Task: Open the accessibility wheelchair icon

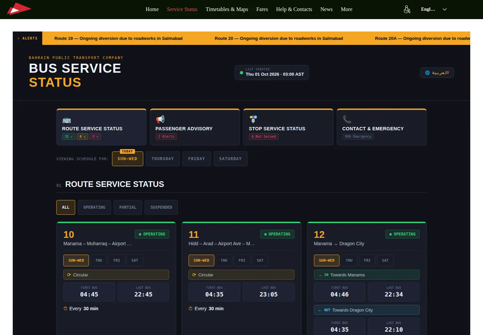Action: pos(407,9)
